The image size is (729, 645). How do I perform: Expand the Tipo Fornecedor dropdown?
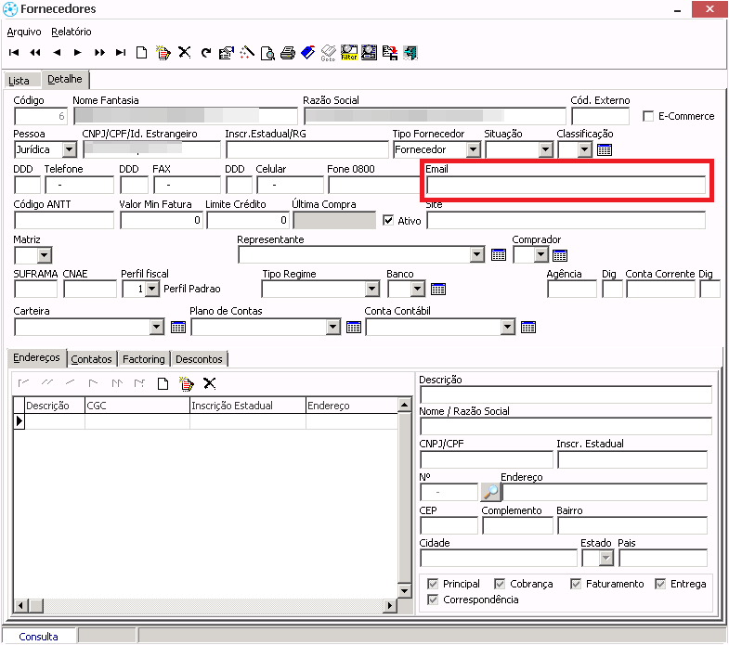point(473,149)
